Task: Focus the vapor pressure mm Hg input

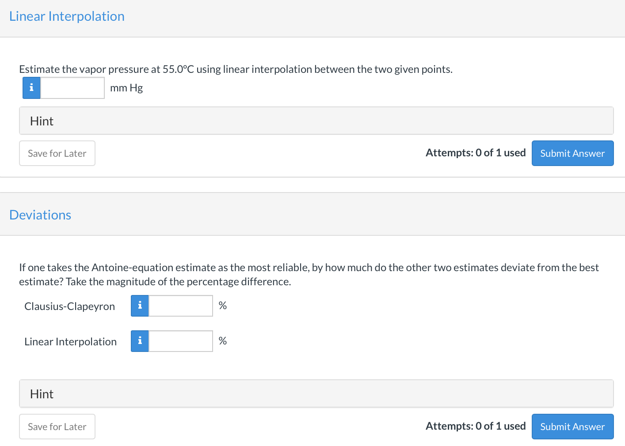Action: coord(72,88)
